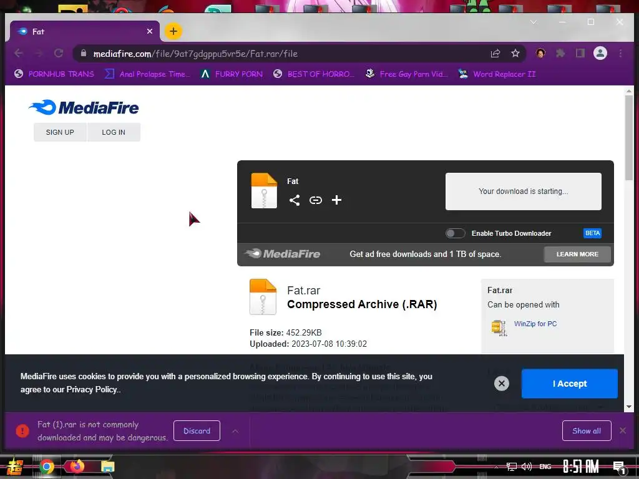Image resolution: width=639 pixels, height=479 pixels.
Task: Click the 'Your download is starting...' box
Action: click(524, 191)
